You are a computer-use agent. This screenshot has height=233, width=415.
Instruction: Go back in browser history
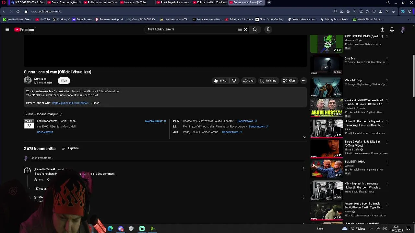pyautogui.click(x=4, y=11)
